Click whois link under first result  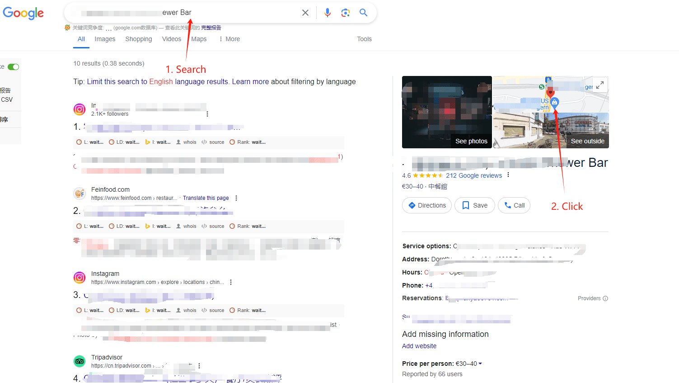186,142
